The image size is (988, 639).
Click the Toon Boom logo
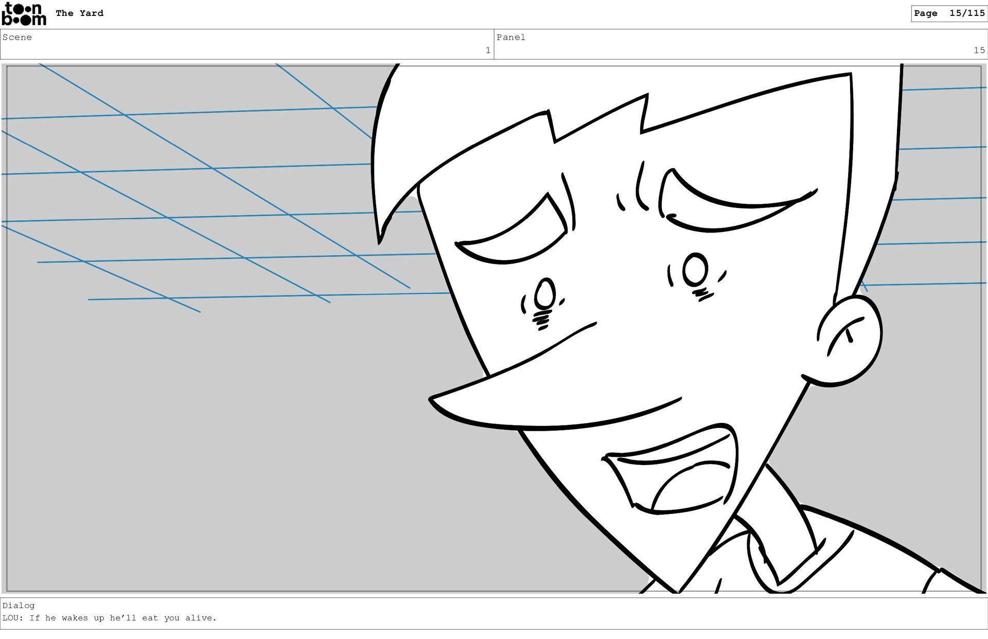[x=24, y=14]
